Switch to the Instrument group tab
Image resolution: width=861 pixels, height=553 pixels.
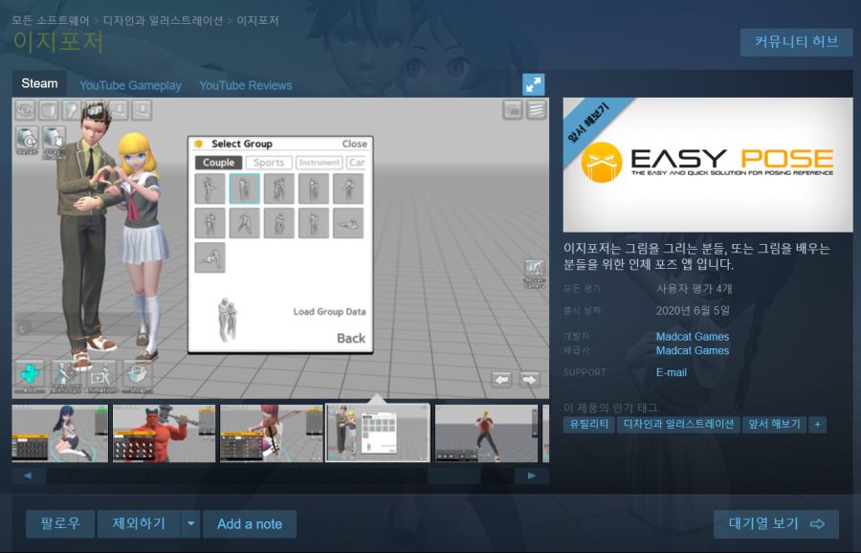pos(319,163)
